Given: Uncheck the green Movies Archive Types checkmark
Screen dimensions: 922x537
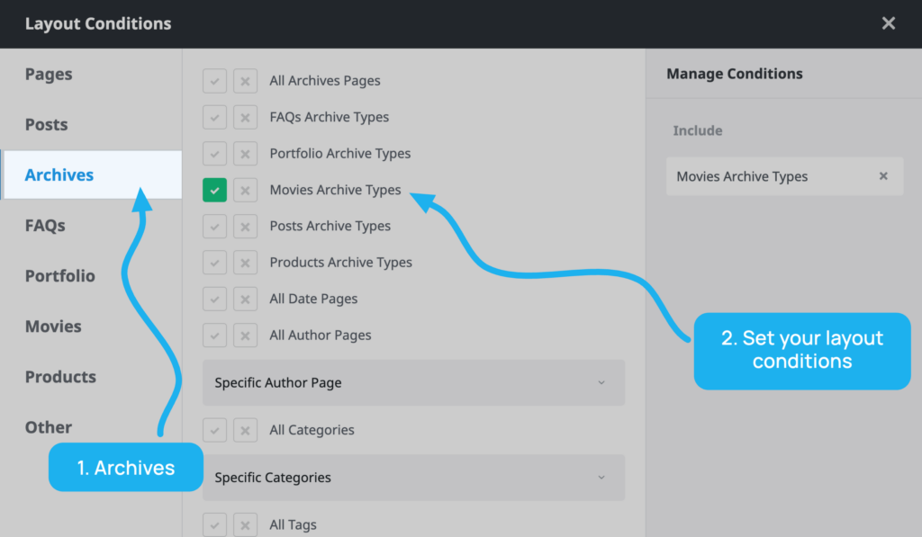Looking at the screenshot, I should click(214, 191).
